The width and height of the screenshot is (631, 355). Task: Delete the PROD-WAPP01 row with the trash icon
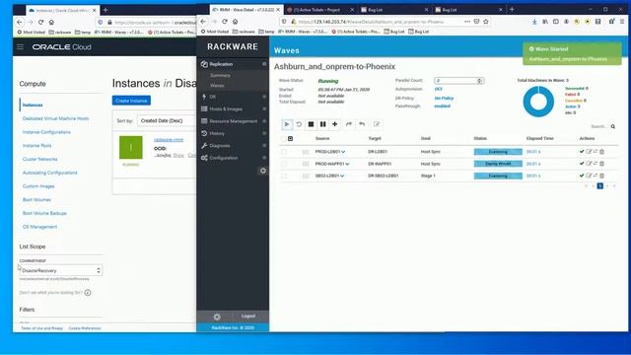point(602,164)
